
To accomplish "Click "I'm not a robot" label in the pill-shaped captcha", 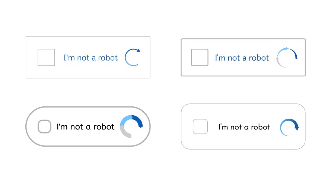I will coord(85,127).
